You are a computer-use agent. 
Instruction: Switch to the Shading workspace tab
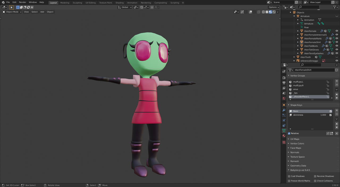click(120, 3)
